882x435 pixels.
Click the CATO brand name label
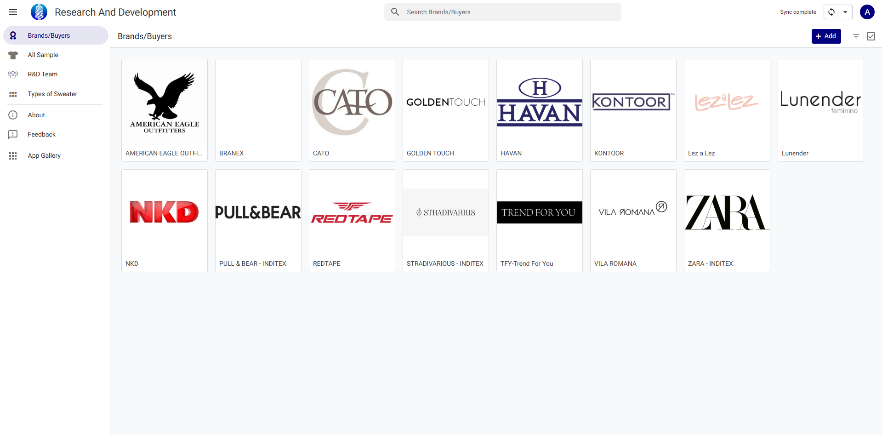tap(321, 153)
